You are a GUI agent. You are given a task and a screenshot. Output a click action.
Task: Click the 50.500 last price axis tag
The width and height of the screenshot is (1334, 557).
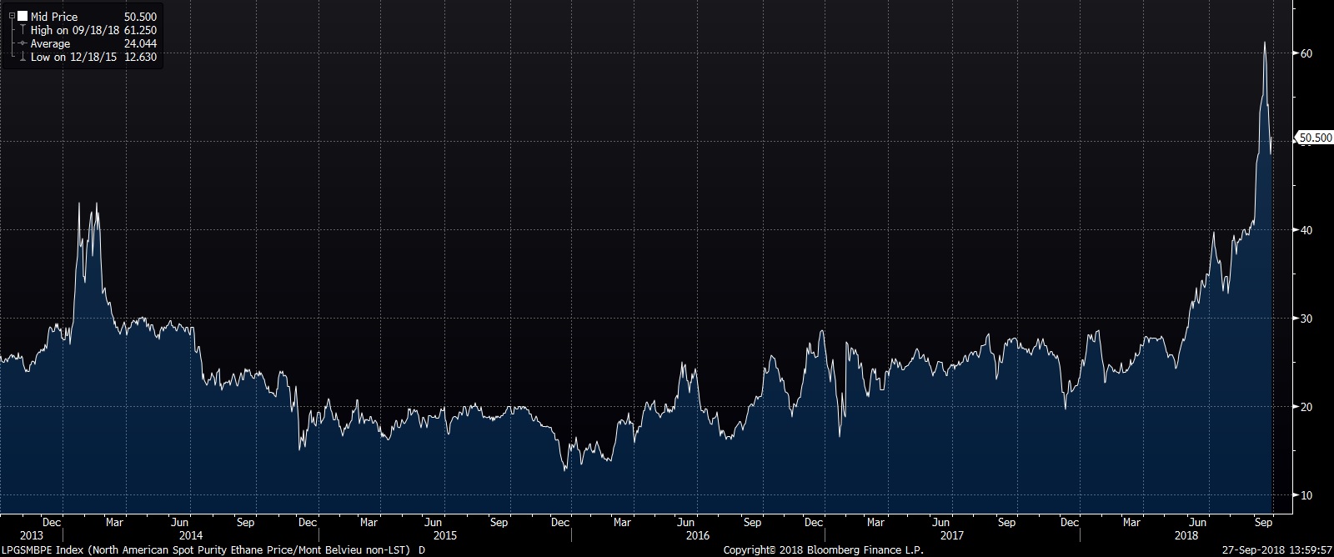(x=1314, y=138)
